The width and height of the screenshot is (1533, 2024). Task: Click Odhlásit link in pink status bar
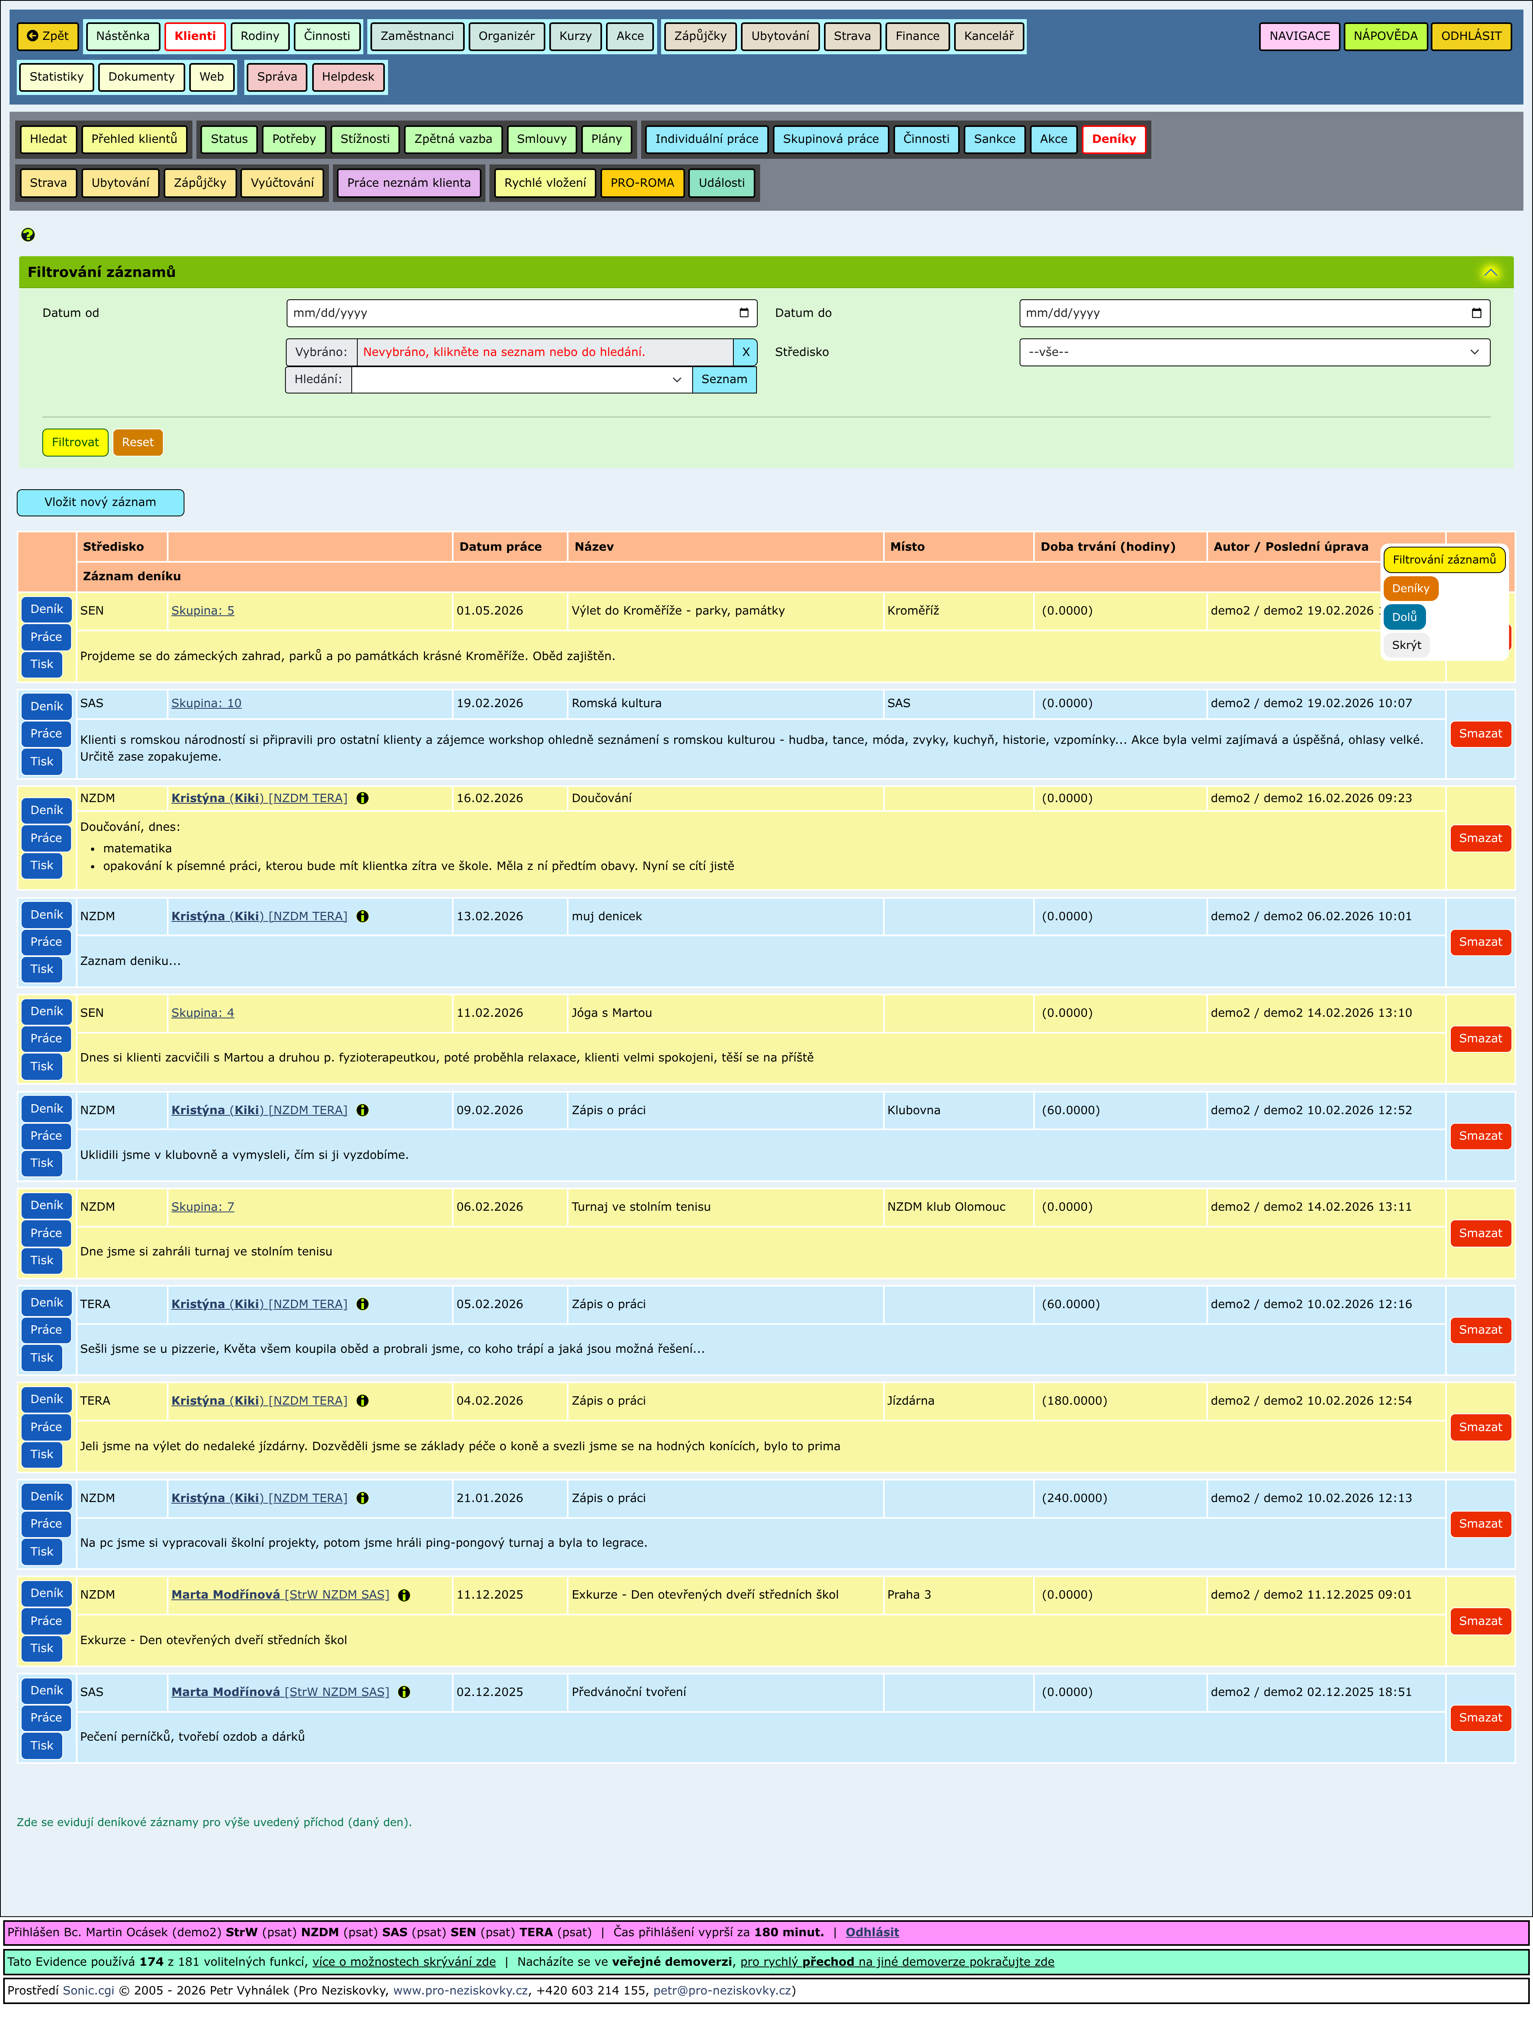pyautogui.click(x=872, y=1933)
